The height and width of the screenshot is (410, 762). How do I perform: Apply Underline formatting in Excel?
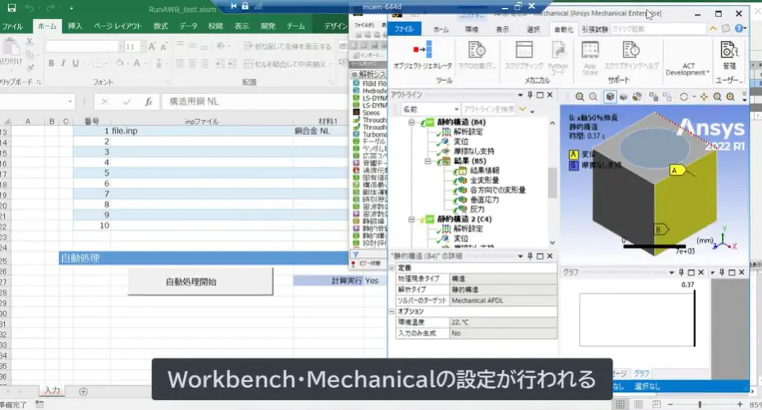pos(75,63)
